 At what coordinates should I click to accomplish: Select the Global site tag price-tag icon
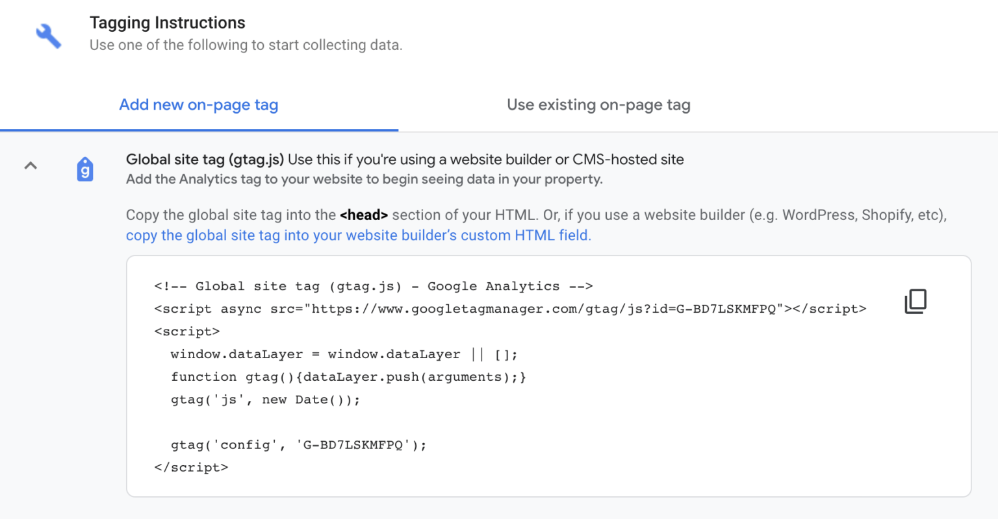(85, 169)
